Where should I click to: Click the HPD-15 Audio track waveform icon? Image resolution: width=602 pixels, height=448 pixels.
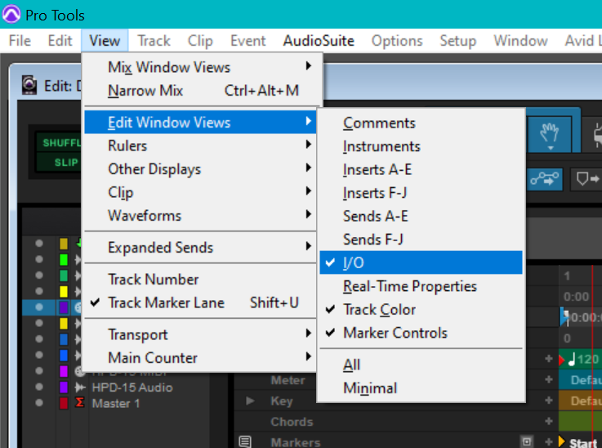tap(80, 388)
